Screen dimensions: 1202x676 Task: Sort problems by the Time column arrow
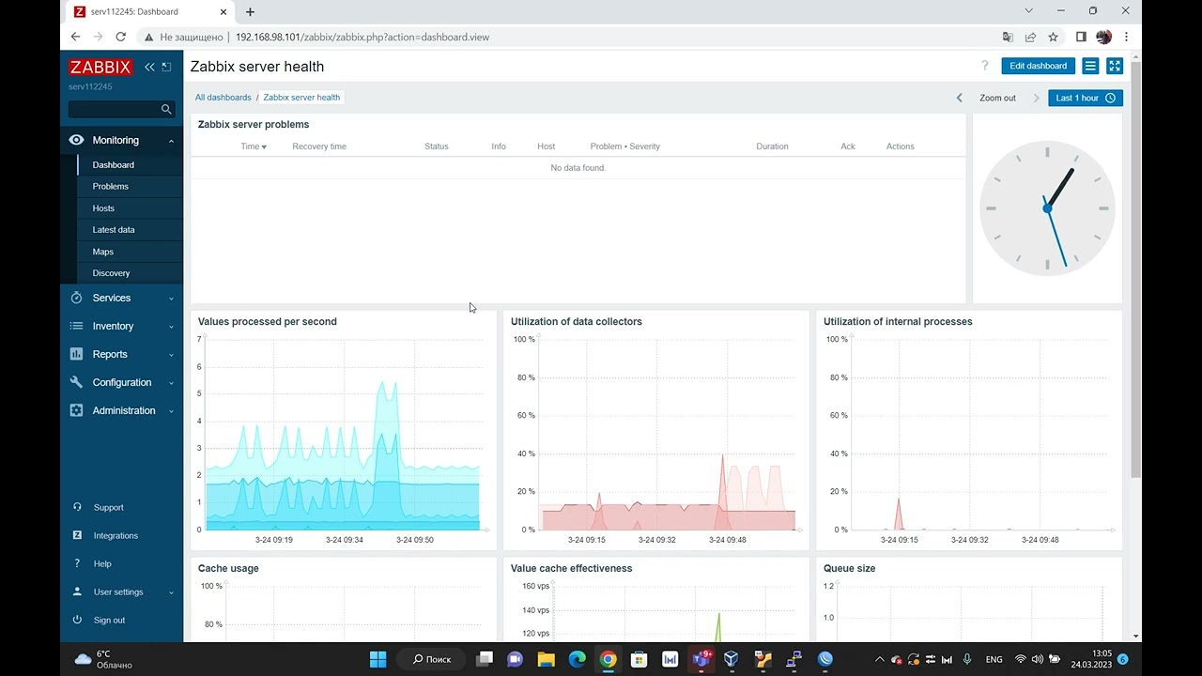coord(264,147)
